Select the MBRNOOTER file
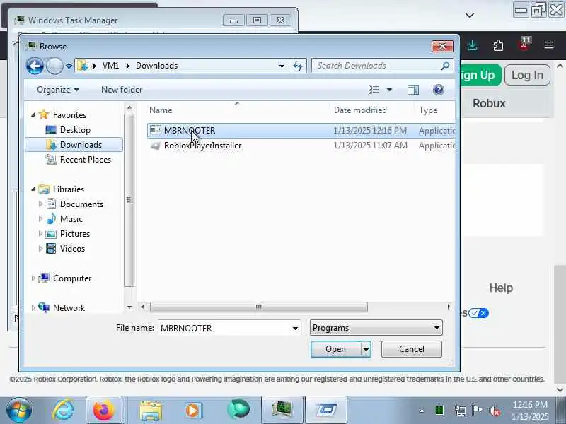Screen dimensions: 566x424 click(301, 131)
